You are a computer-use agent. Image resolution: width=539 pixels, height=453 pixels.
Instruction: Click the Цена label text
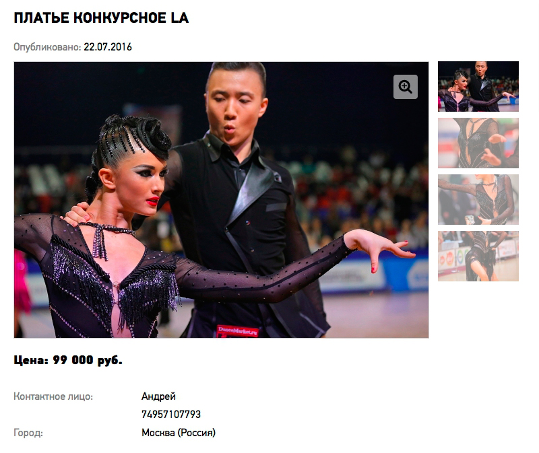coord(31,360)
